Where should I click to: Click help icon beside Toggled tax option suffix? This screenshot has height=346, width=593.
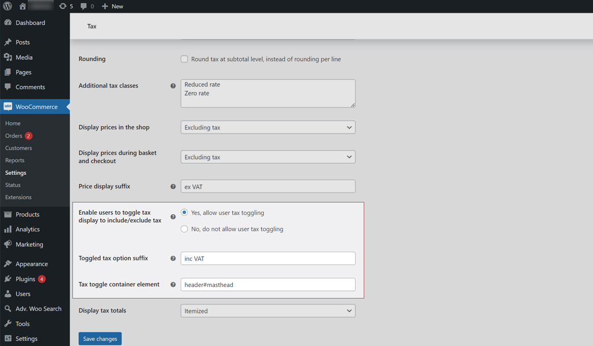pos(173,259)
